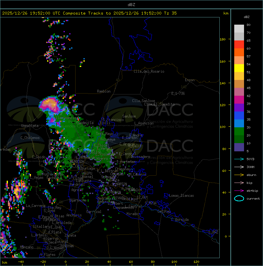Click the 'eb+bip' legend label

pos(252,191)
